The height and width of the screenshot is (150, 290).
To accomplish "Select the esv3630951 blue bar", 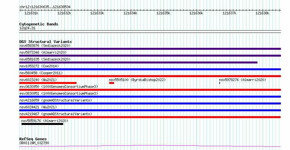I will pyautogui.click(x=150, y=97).
